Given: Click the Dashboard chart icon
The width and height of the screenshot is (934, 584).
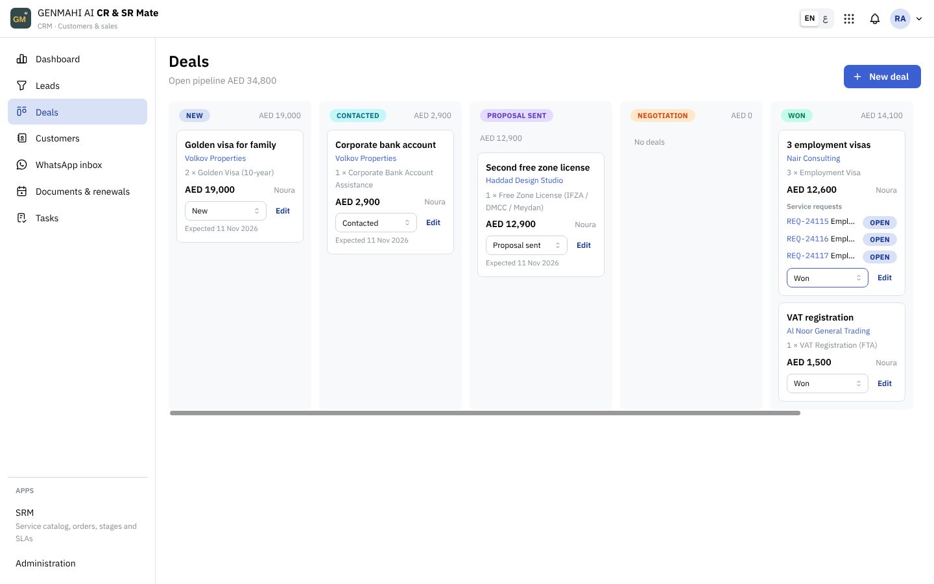Looking at the screenshot, I should tap(22, 59).
